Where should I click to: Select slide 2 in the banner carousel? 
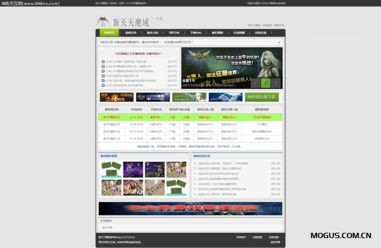pyautogui.click(x=266, y=83)
